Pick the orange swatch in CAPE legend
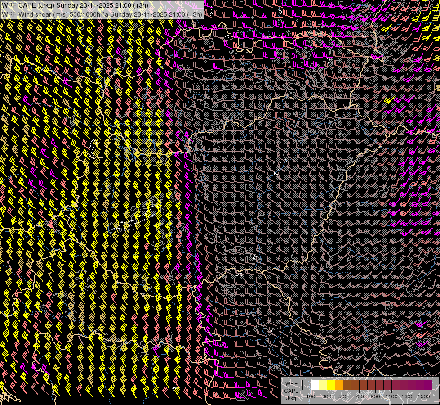 [339, 385]
